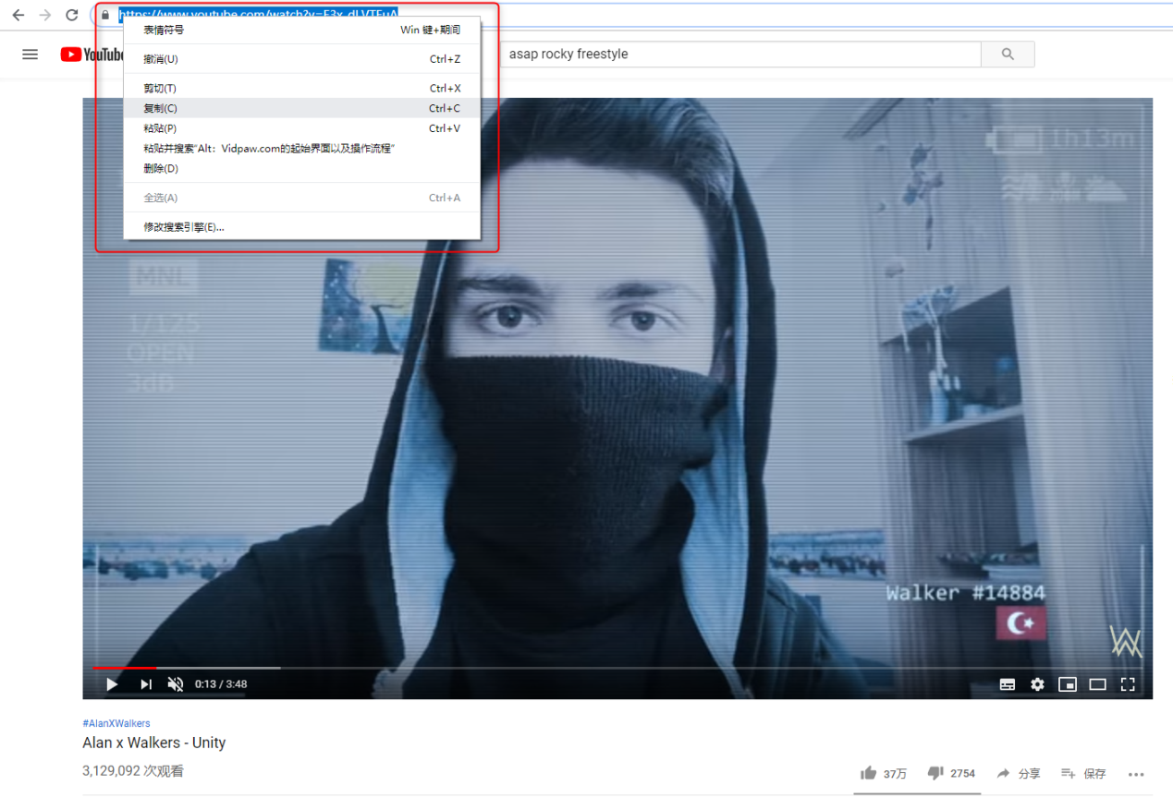Screen dimensions: 1173x798
Task: Open the YouTube hamburger guide menu
Action: (x=31, y=54)
